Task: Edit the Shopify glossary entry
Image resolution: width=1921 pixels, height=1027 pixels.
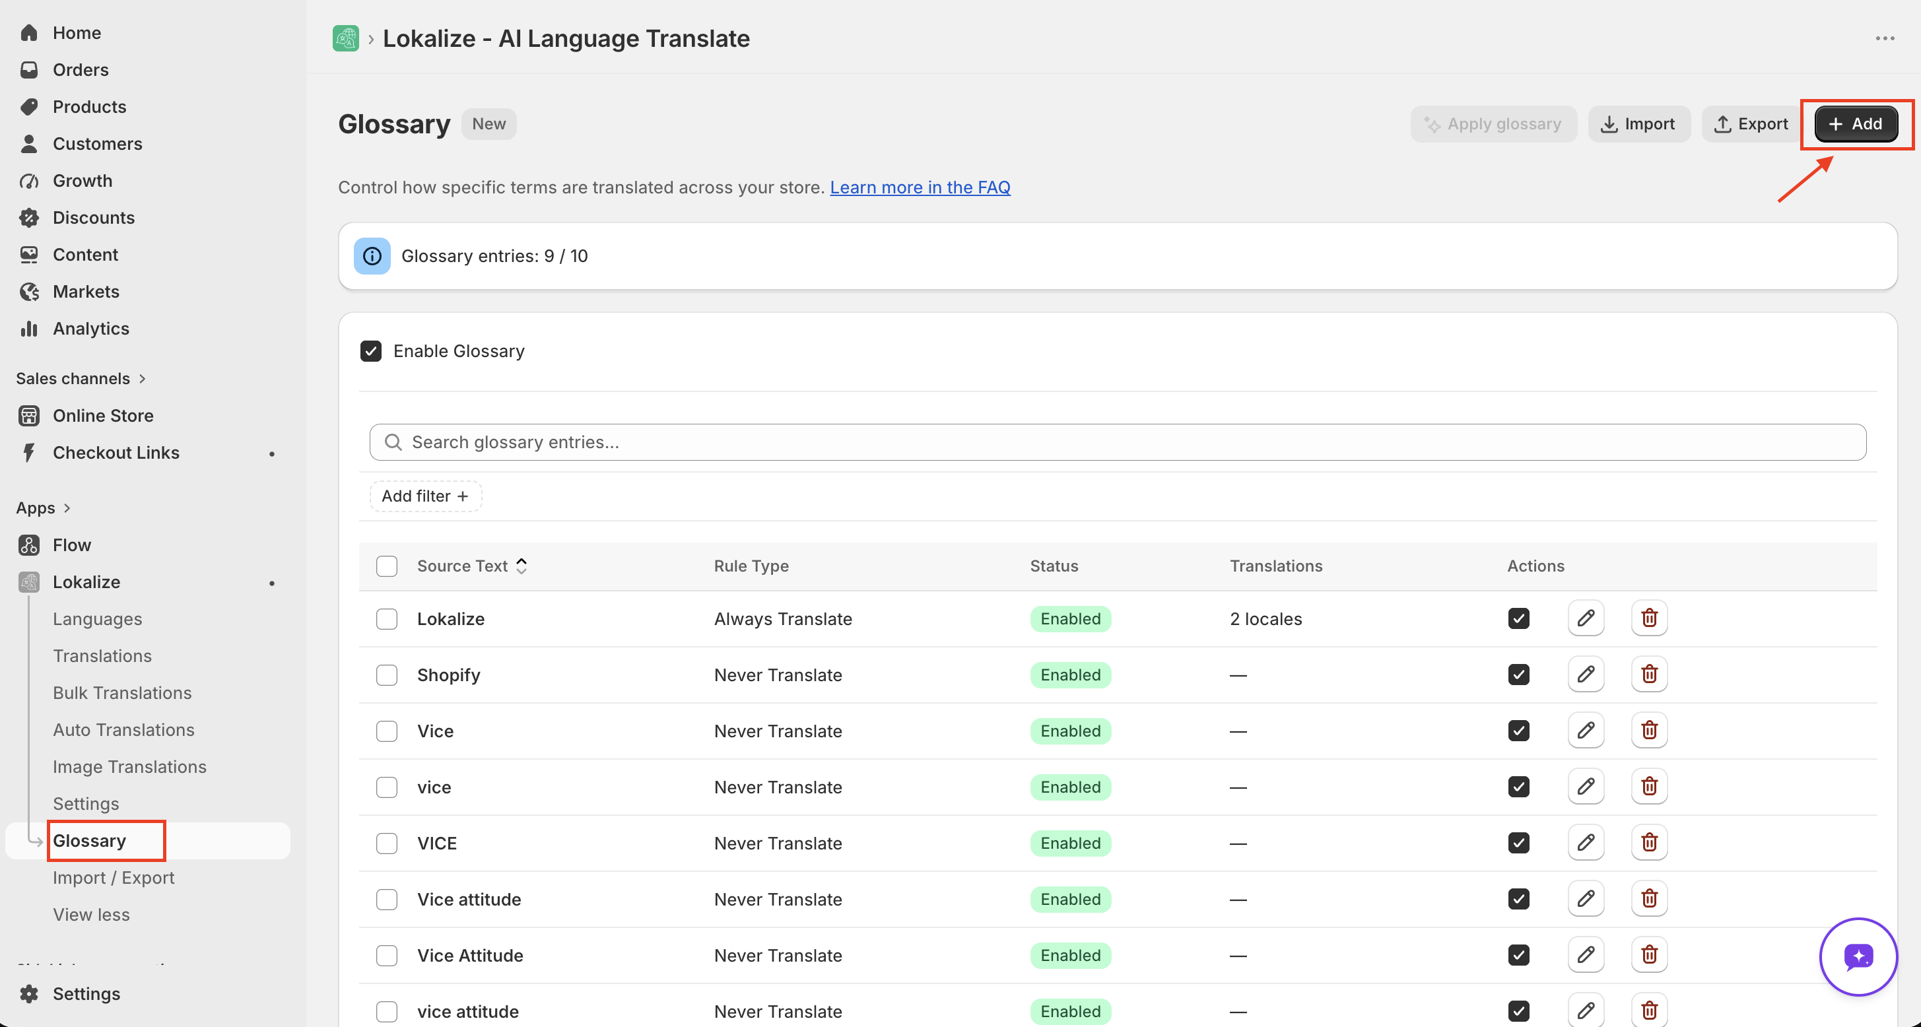Action: click(1586, 675)
